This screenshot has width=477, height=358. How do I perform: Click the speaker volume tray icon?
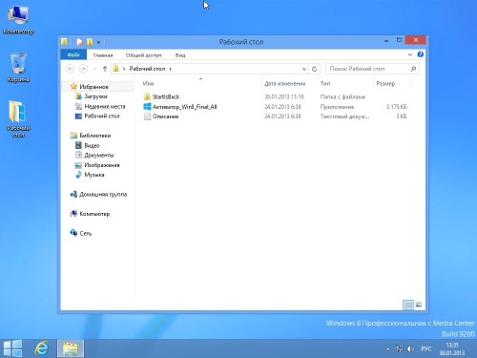[x=410, y=348]
